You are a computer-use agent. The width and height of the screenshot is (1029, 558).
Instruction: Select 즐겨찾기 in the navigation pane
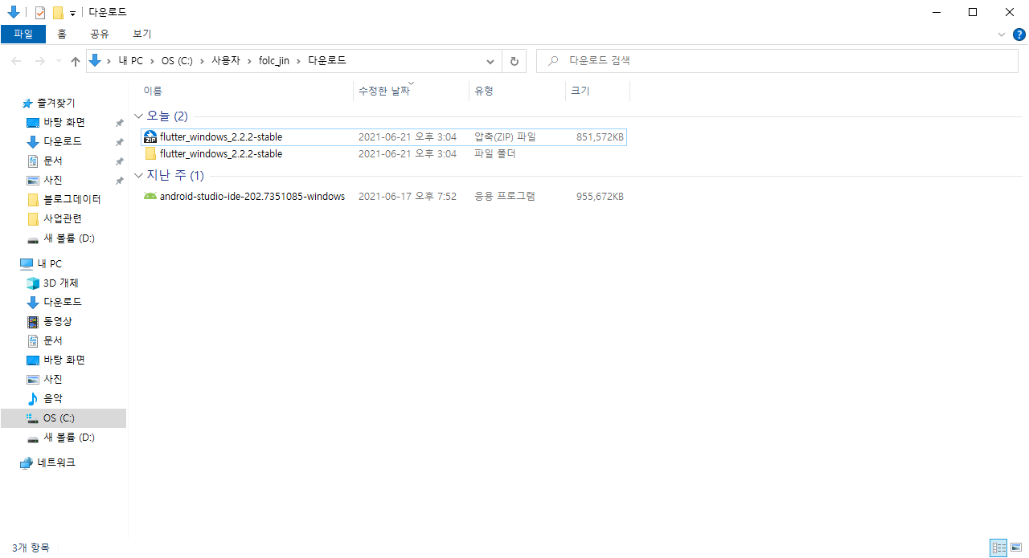tap(55, 104)
